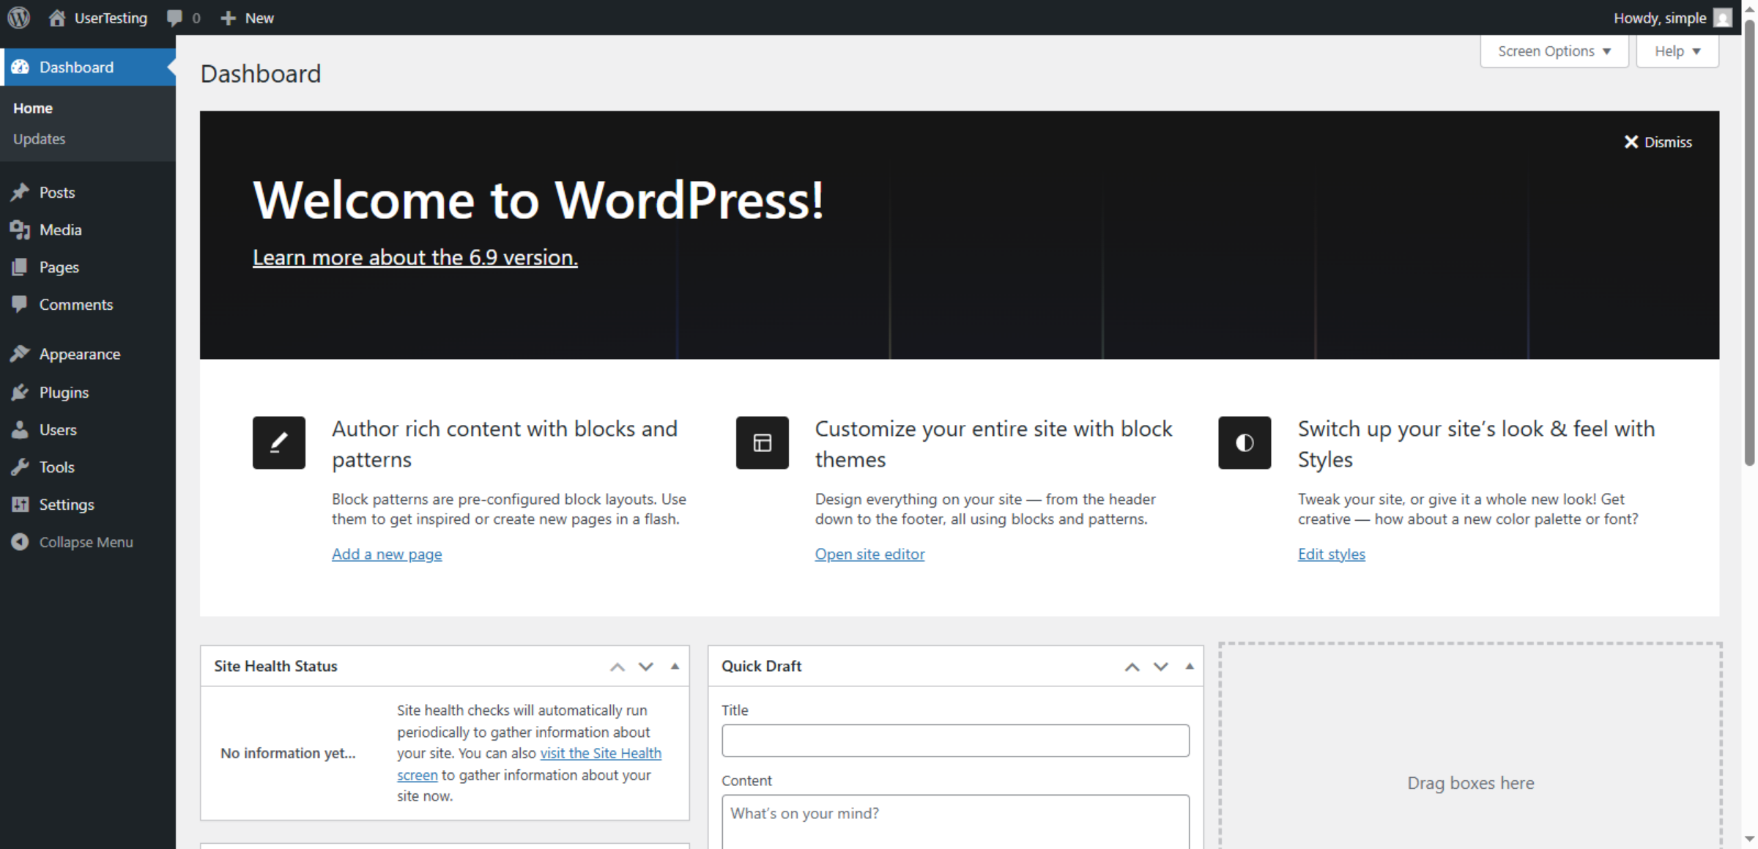Expand the Help dropdown
The height and width of the screenshot is (849, 1758).
[1677, 51]
